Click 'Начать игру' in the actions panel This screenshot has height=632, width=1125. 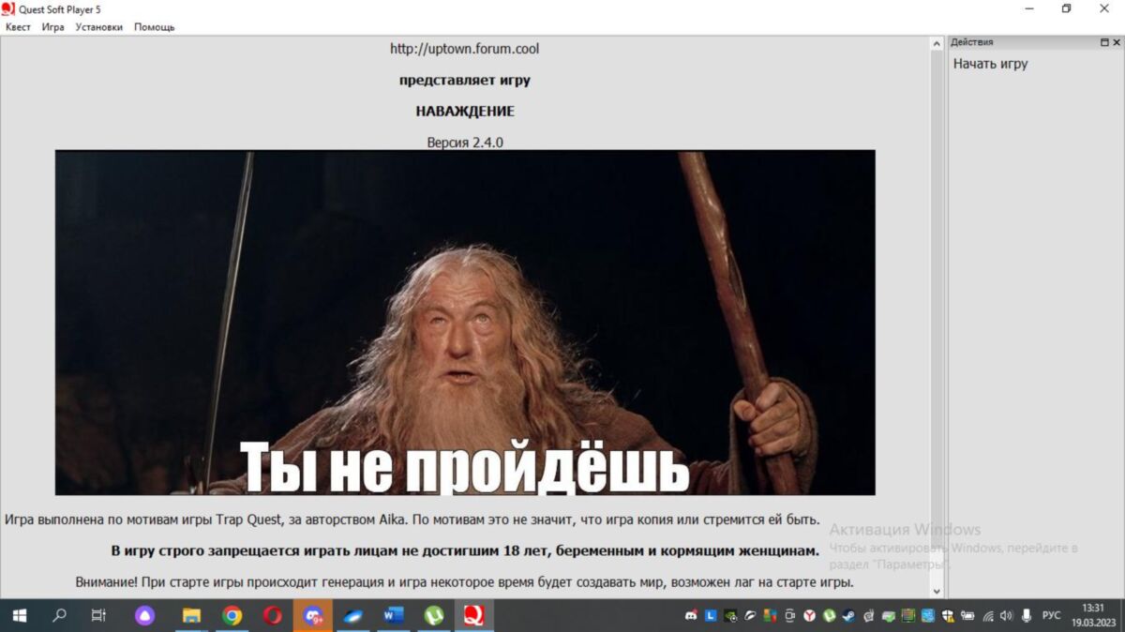tap(990, 64)
